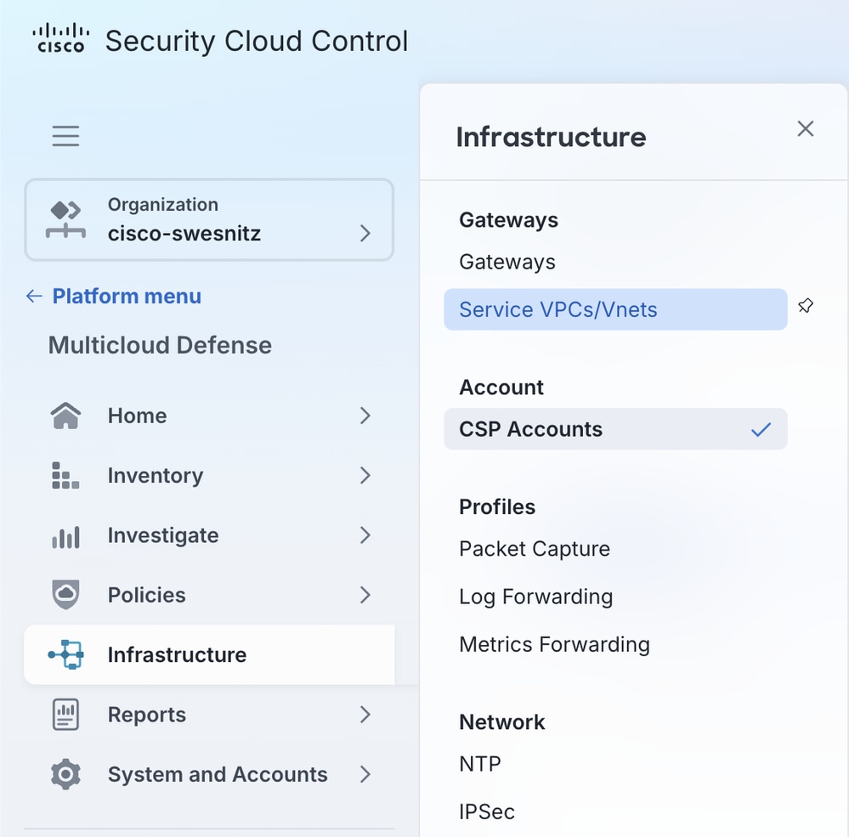Open System and Accounts menu item
The height and width of the screenshot is (837, 849).
click(x=209, y=774)
